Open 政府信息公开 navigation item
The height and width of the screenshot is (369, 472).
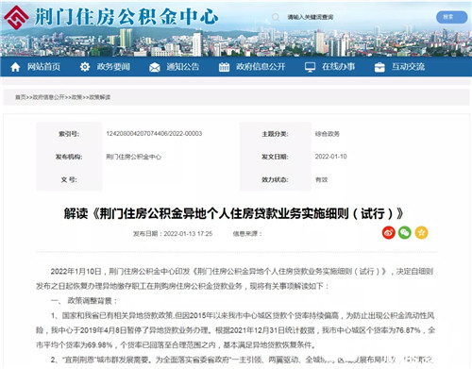coord(261,67)
